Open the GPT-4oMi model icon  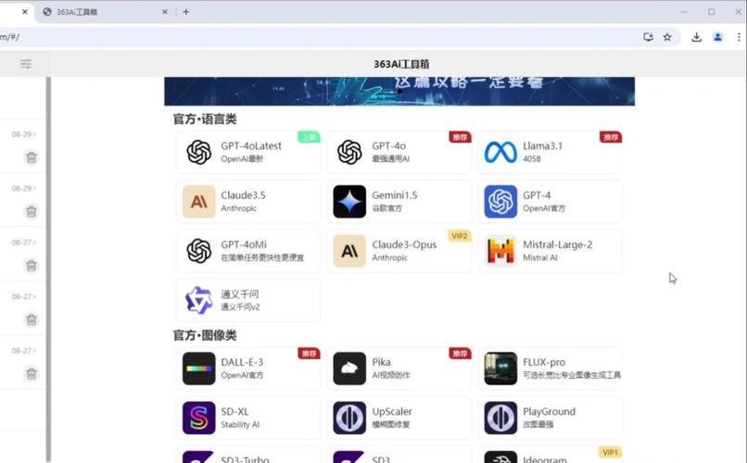click(198, 251)
